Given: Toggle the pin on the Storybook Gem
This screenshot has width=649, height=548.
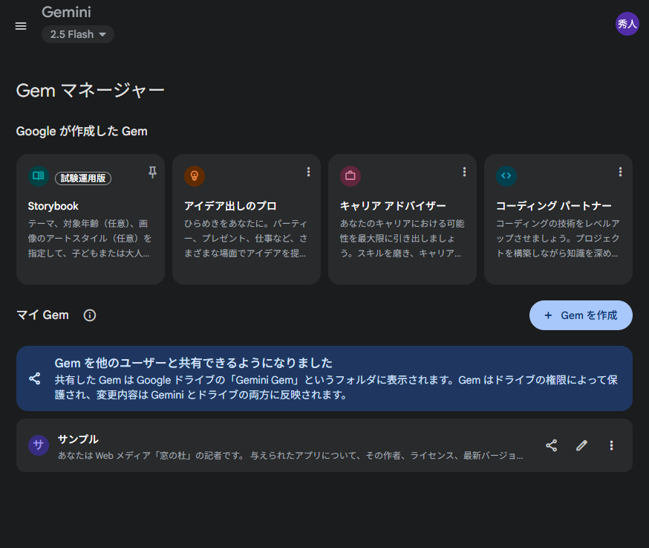Looking at the screenshot, I should 151,172.
